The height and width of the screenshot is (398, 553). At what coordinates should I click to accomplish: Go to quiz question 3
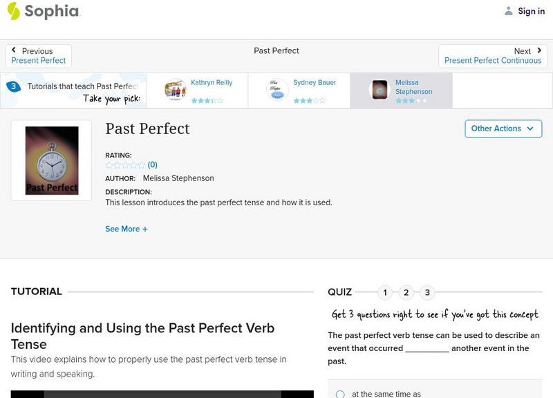click(428, 292)
